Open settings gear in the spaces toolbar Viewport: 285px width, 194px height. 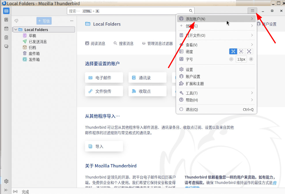click(x=6, y=181)
